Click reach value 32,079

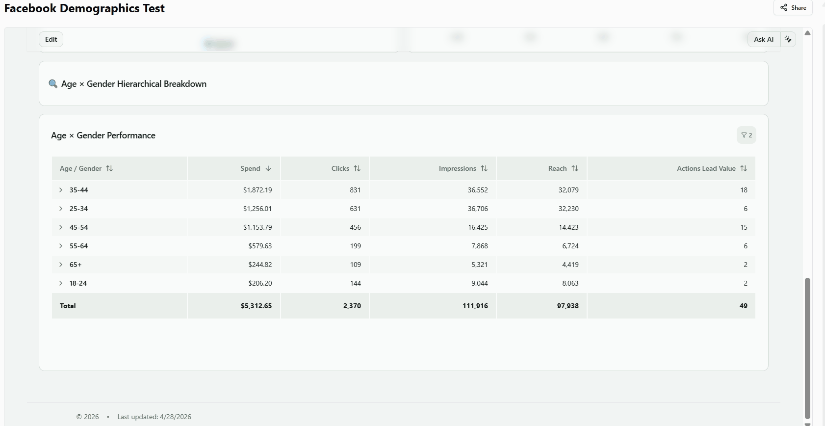tap(568, 190)
